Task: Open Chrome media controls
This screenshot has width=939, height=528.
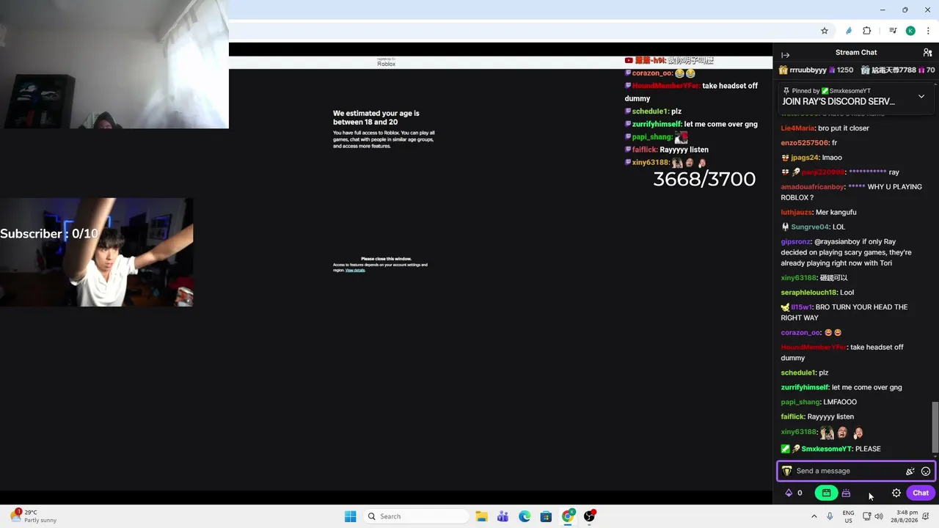Action: 893,31
